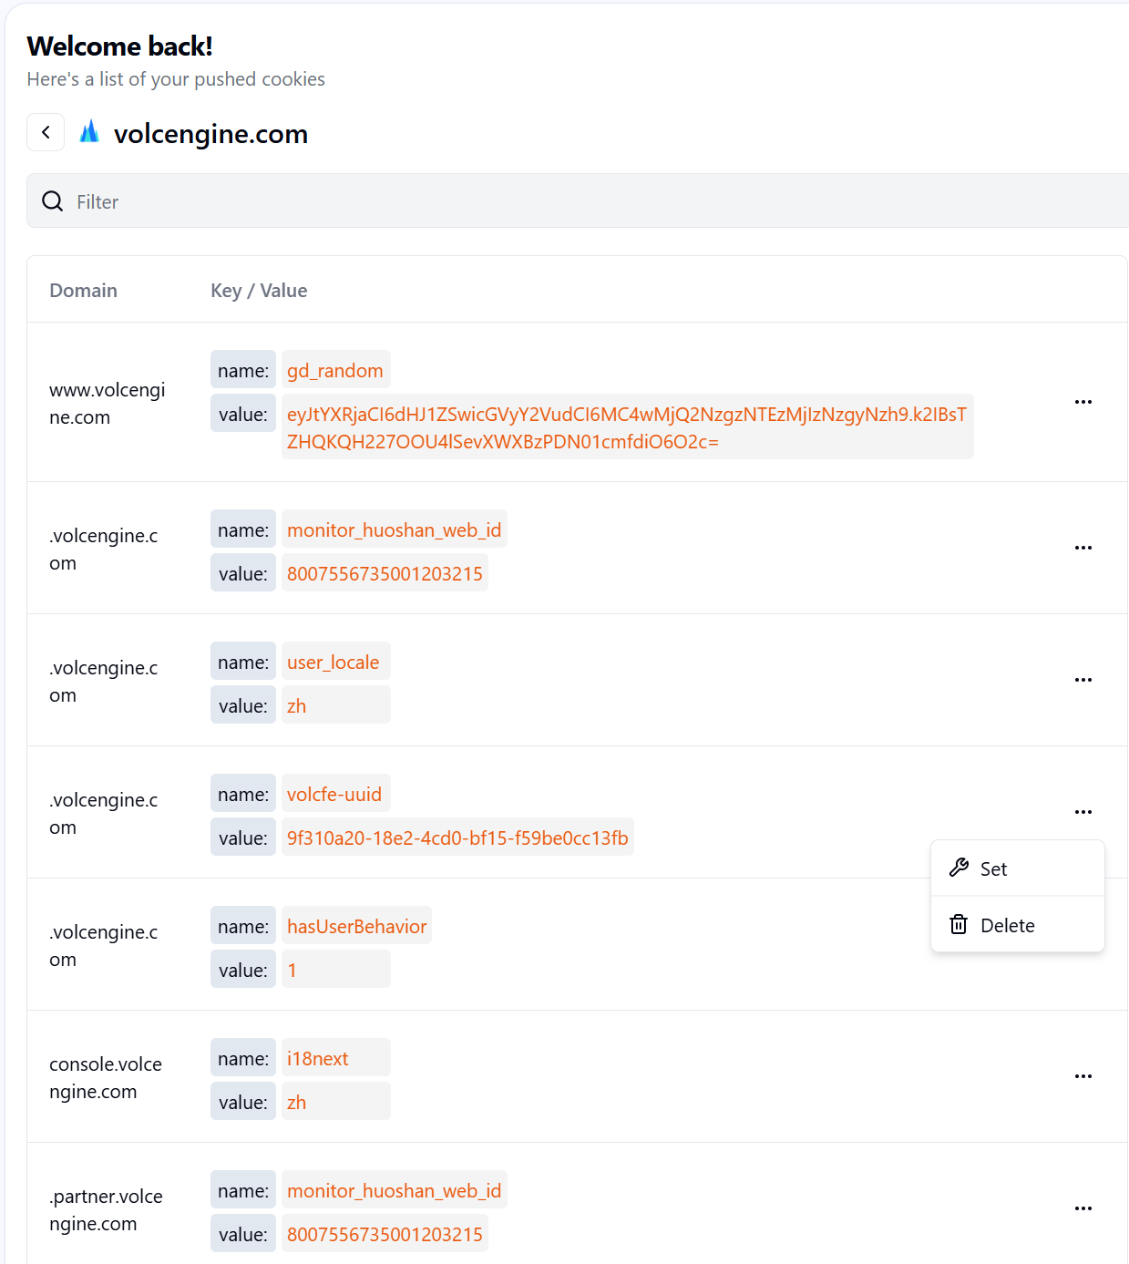The width and height of the screenshot is (1129, 1264).
Task: Click the trash icon beside Delete
Action: 959,924
